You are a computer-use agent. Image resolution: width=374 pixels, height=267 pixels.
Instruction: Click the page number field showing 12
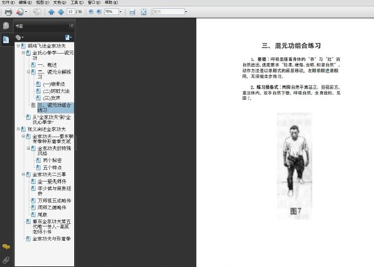(x=71, y=11)
